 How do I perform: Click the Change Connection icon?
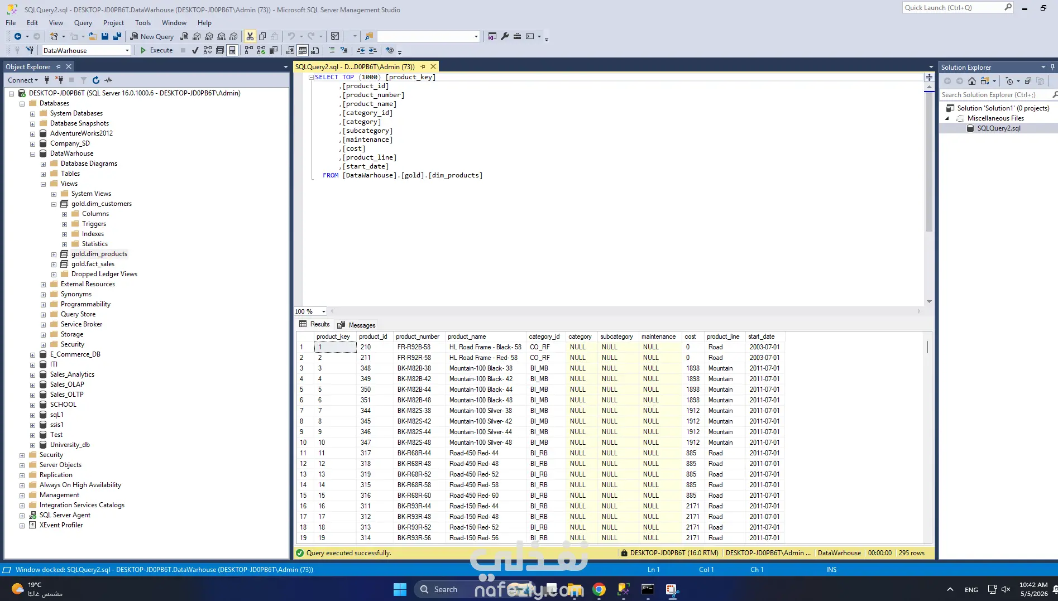(30, 50)
